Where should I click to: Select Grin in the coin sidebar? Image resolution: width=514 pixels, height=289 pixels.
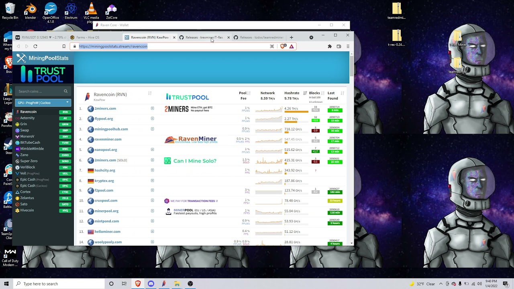(x=24, y=124)
